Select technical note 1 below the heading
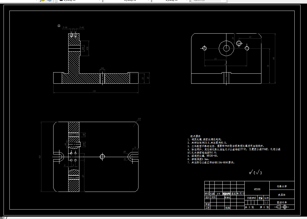This screenshot has height=219, width=307. (x=204, y=139)
